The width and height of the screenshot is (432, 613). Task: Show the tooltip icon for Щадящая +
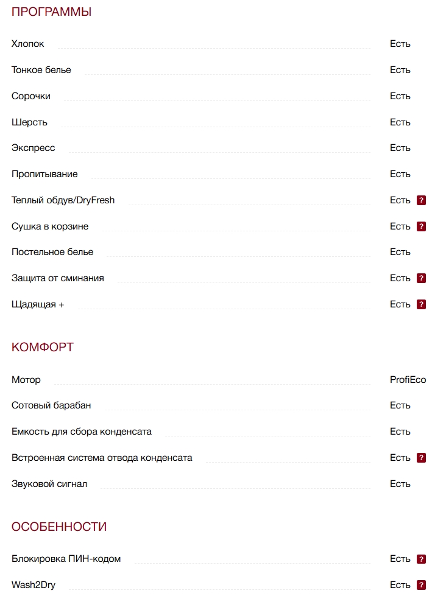(x=421, y=304)
